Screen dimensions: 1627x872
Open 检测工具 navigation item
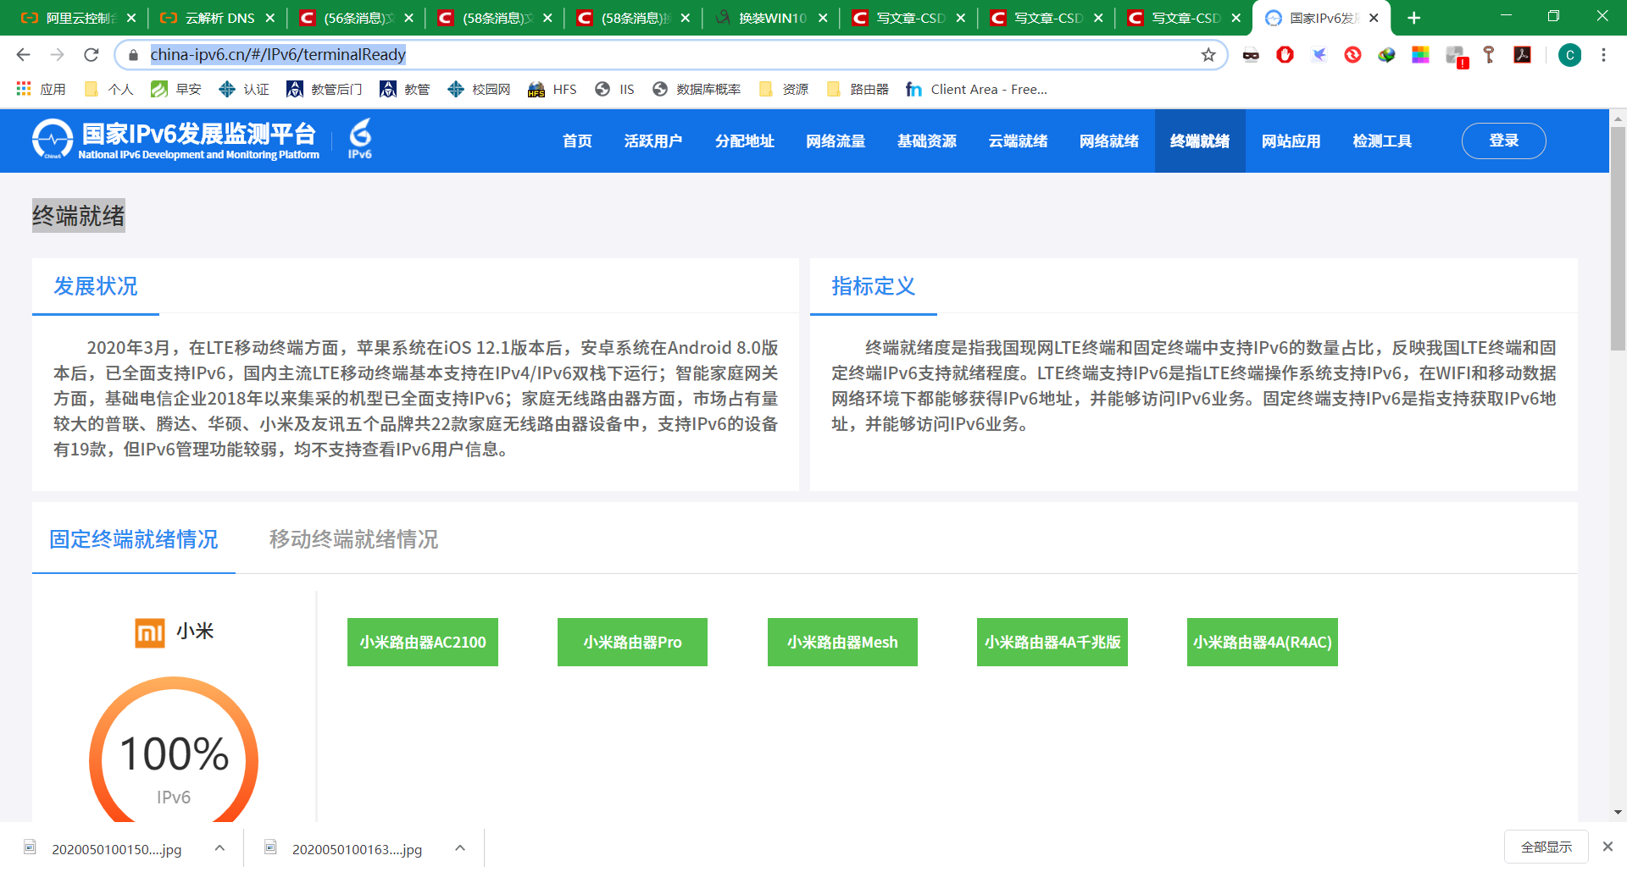click(x=1382, y=141)
